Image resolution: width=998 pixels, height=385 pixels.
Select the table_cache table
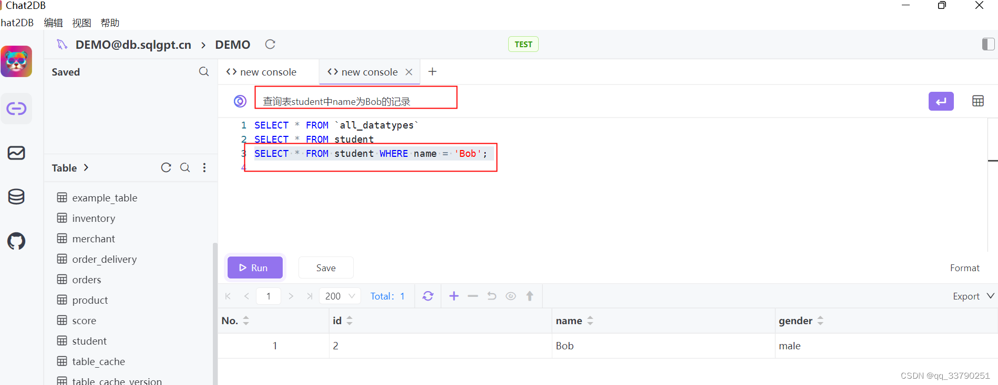point(99,361)
